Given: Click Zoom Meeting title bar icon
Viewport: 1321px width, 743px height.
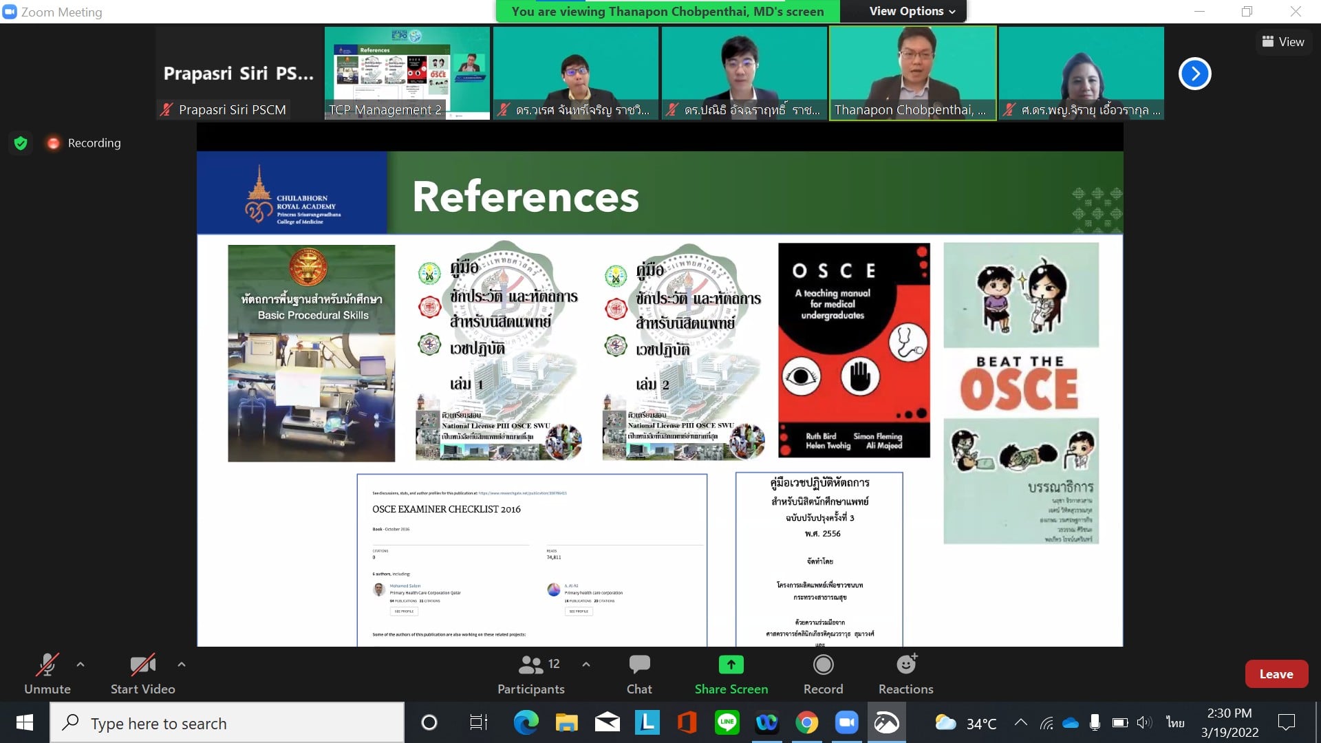Looking at the screenshot, I should pyautogui.click(x=10, y=11).
